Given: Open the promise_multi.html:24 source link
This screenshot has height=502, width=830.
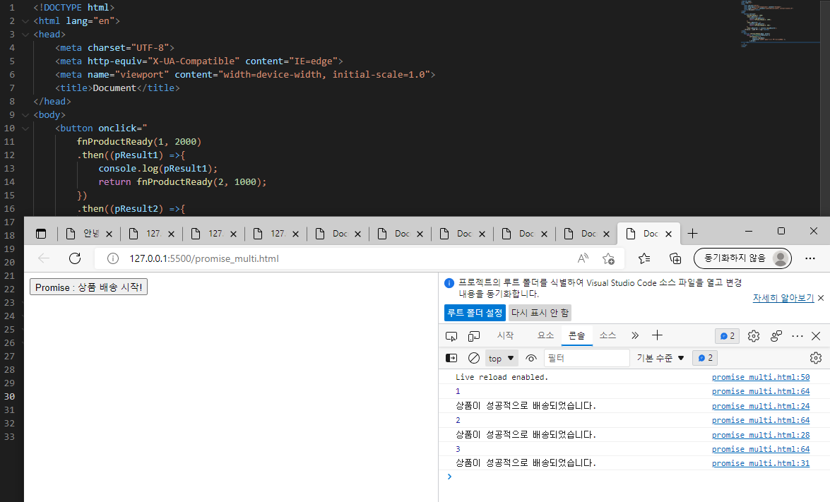Looking at the screenshot, I should 761,406.
